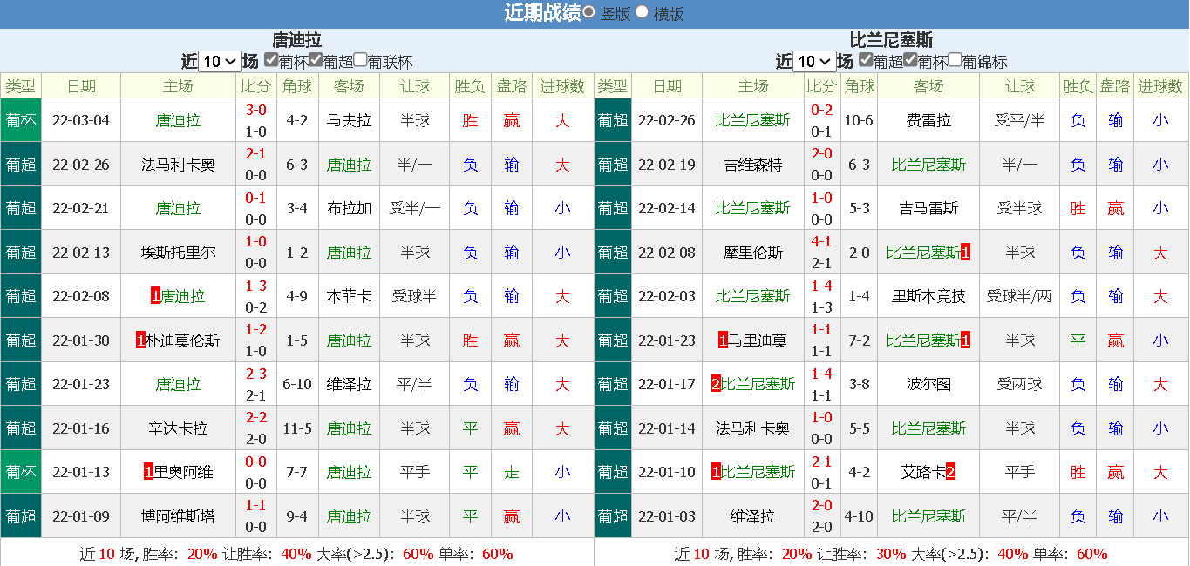Click 角球 header in 唐迪拉 table
1190x566 pixels.
point(297,86)
